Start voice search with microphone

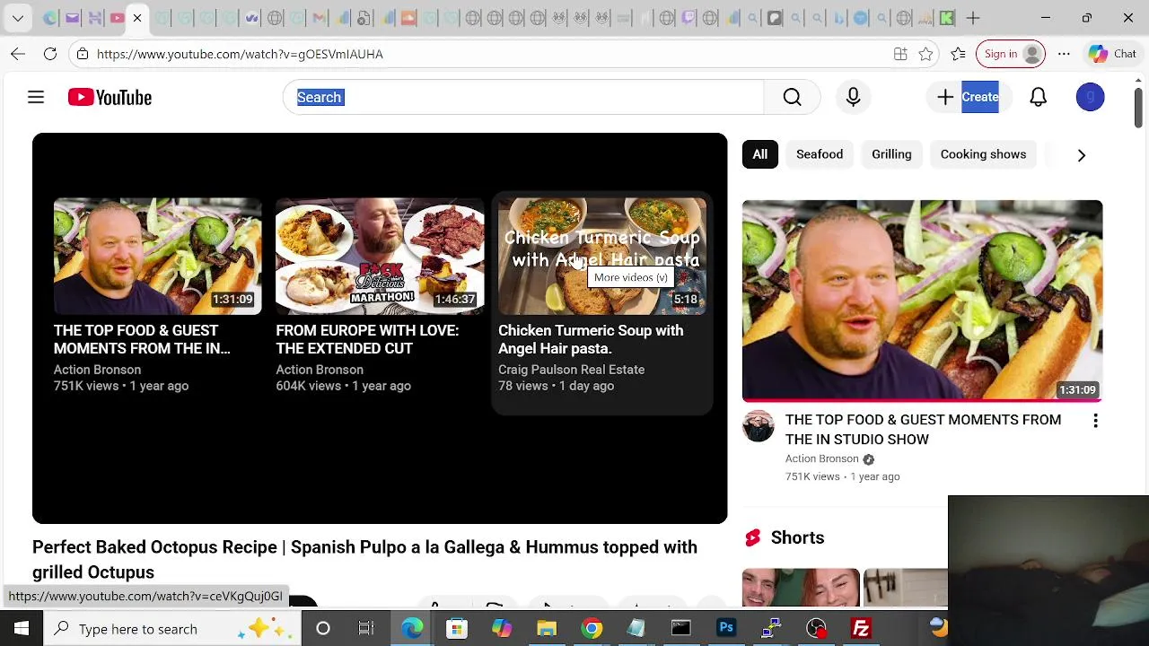pos(853,97)
